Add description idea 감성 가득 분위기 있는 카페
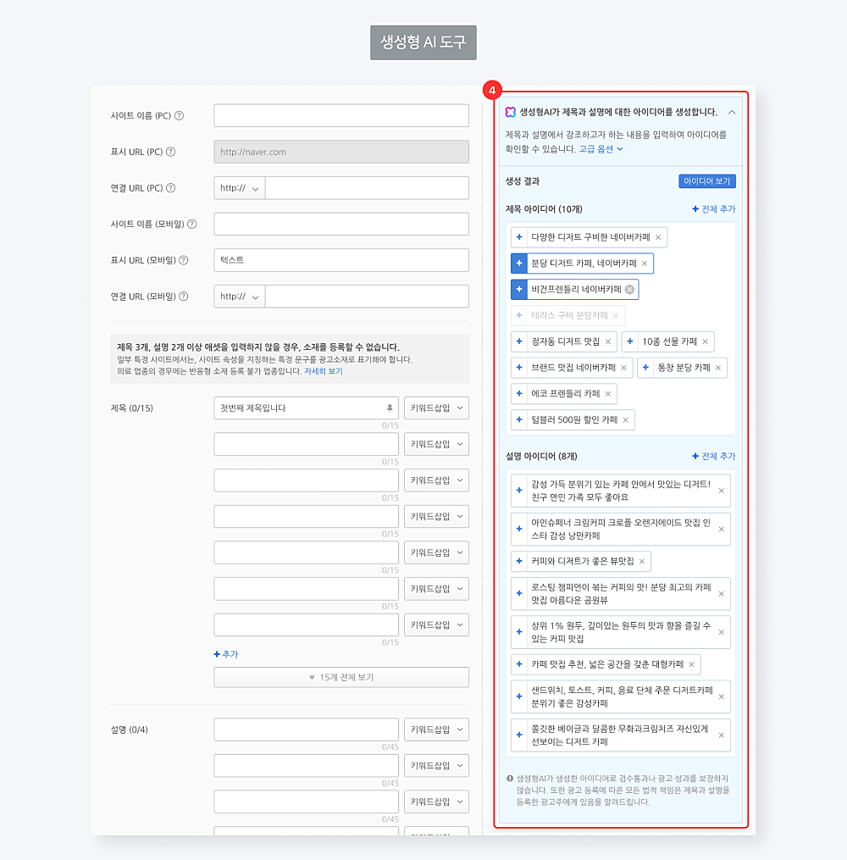The height and width of the screenshot is (860, 847). click(x=519, y=491)
